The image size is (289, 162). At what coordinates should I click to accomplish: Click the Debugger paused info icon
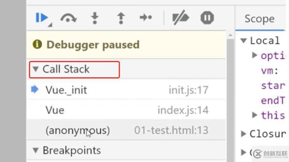37,44
